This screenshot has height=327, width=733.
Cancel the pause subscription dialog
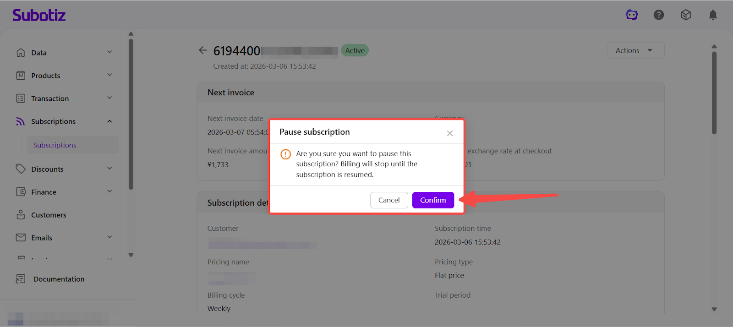pyautogui.click(x=388, y=200)
